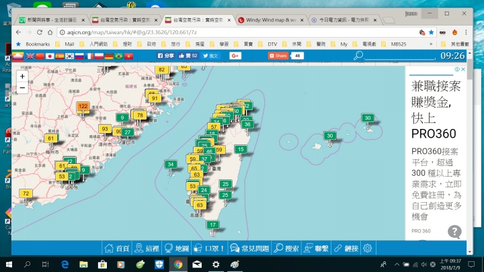The image size is (484, 272).
Task: Switch to the 今日電力資訊 tab
Action: tap(341, 21)
